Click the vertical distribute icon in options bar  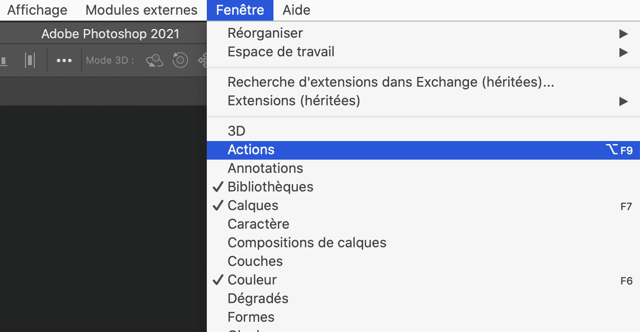point(30,60)
